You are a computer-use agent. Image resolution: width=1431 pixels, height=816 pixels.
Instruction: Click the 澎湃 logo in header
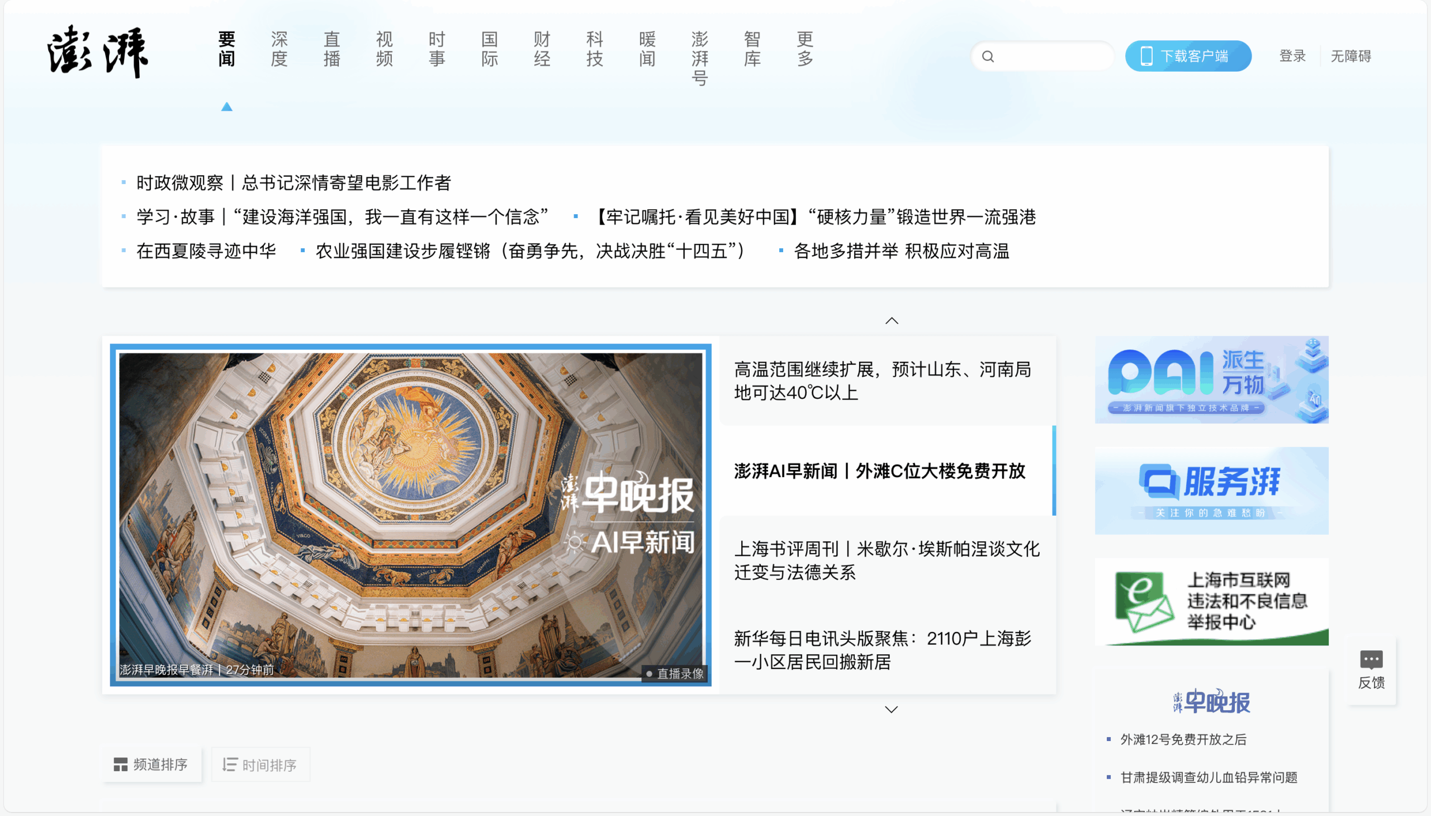coord(97,51)
